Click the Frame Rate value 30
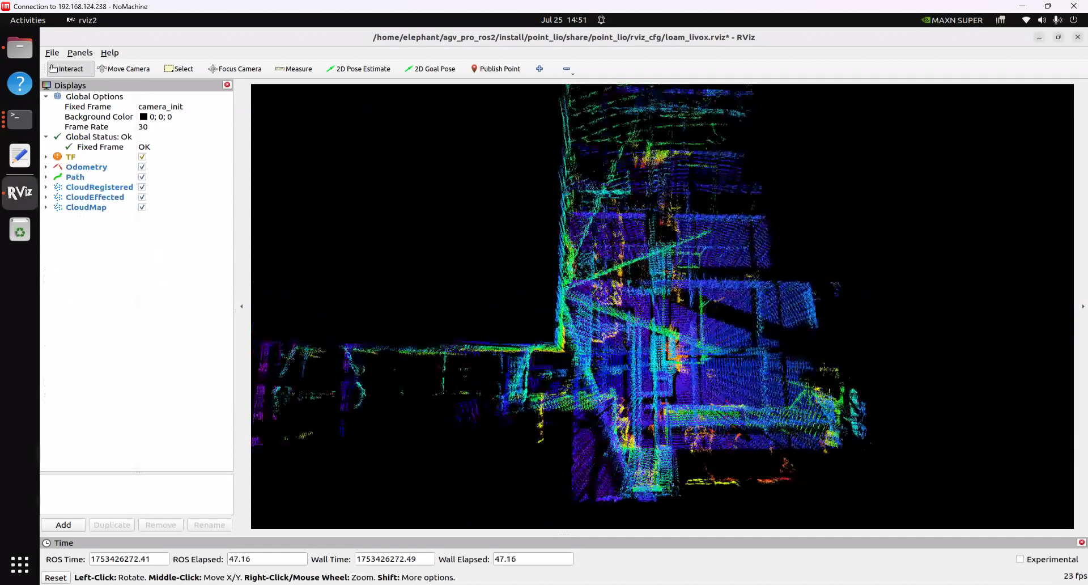 pos(143,127)
